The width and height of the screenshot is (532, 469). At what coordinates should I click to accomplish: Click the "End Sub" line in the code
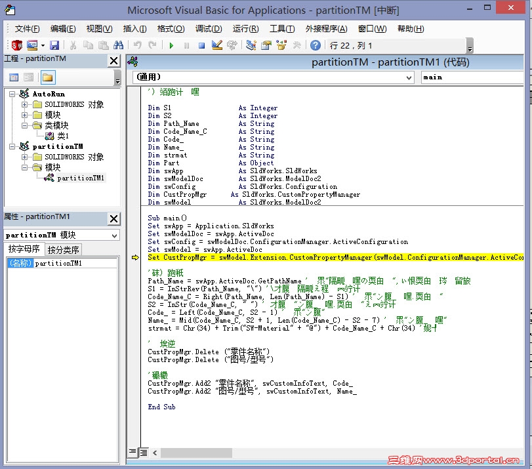tap(161, 407)
